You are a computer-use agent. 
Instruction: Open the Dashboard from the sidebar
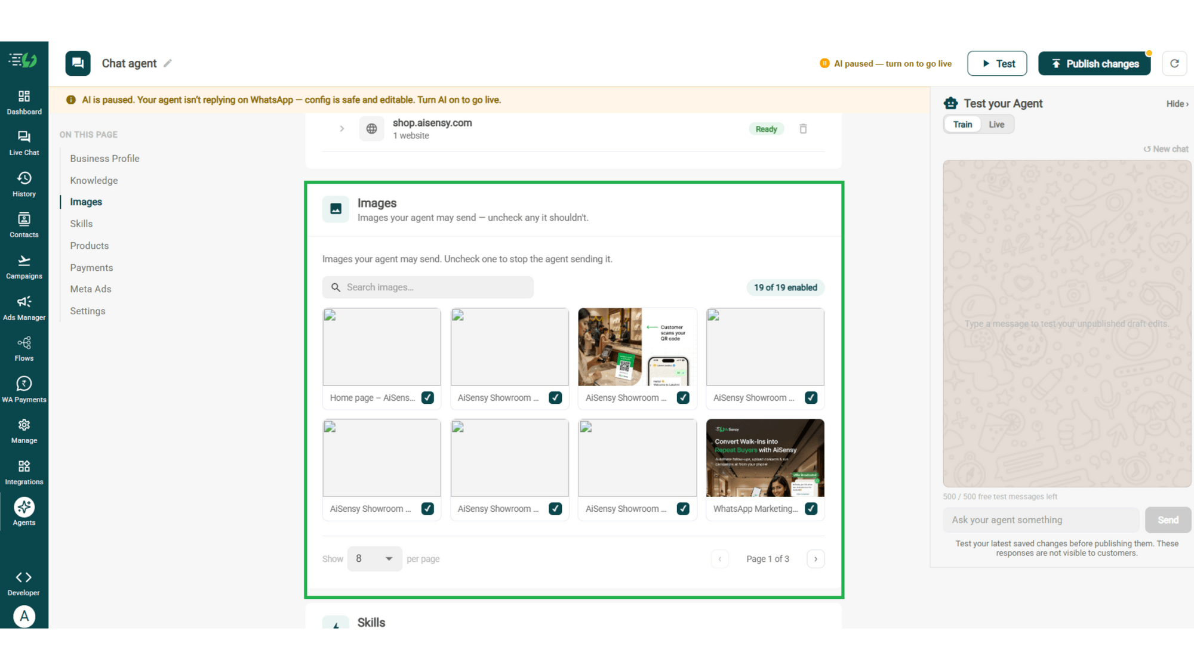[x=24, y=103]
